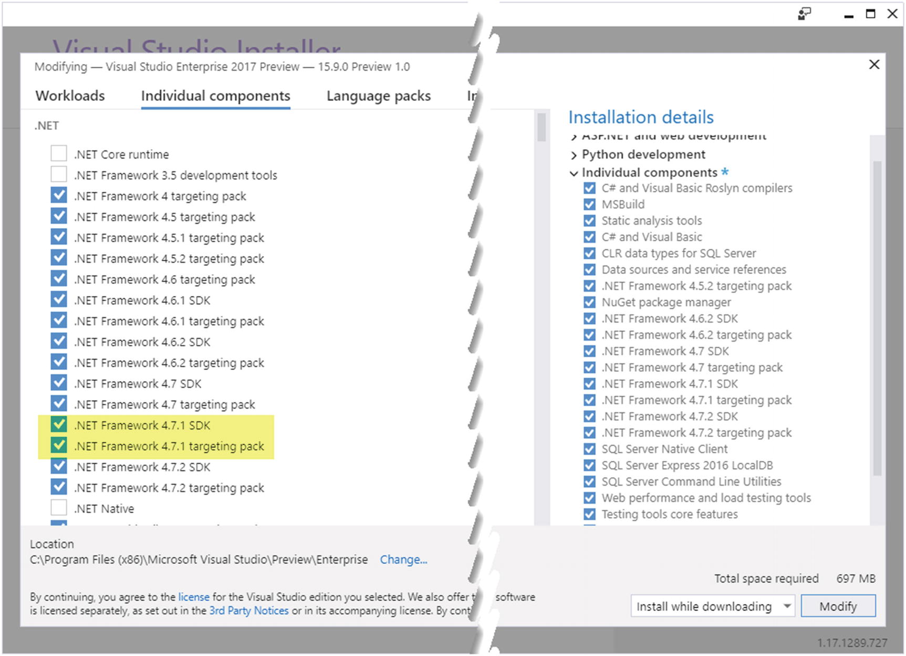Click the .NET category heading
Image resolution: width=906 pixels, height=656 pixels.
pyautogui.click(x=47, y=126)
